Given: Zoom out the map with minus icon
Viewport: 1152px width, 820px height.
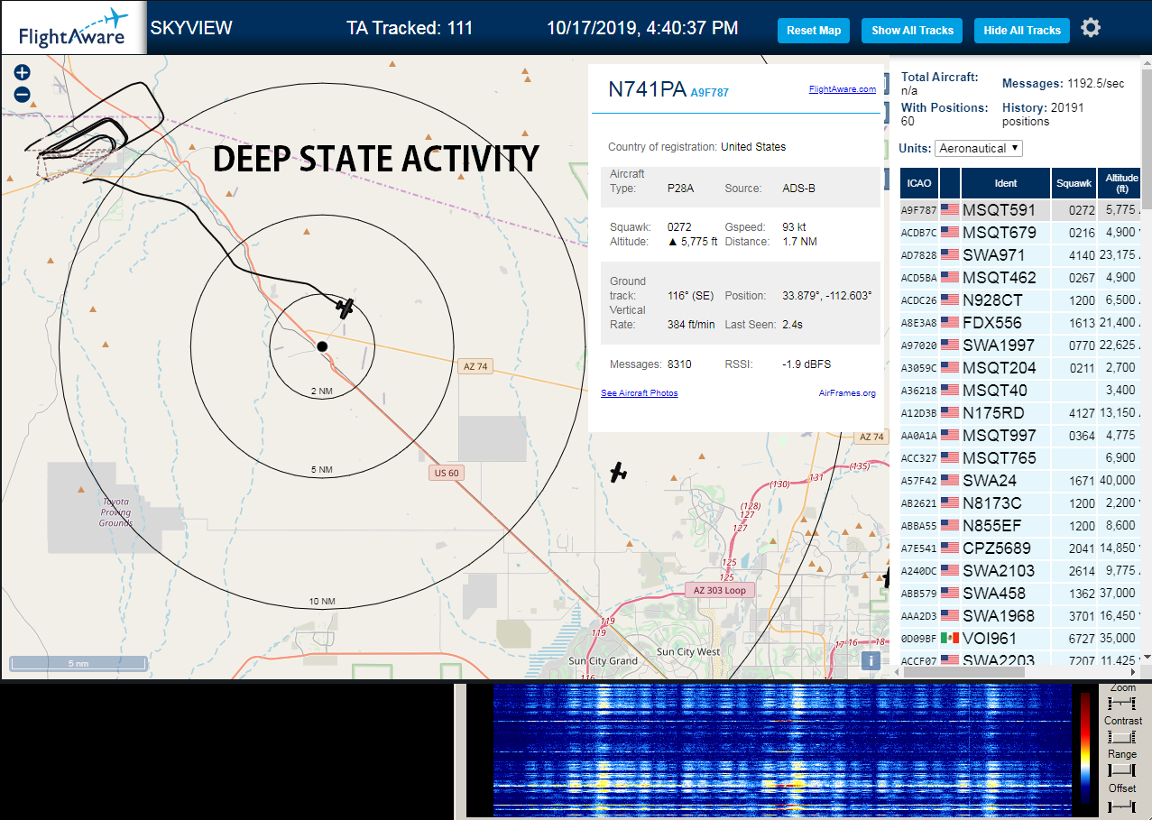Looking at the screenshot, I should [23, 94].
